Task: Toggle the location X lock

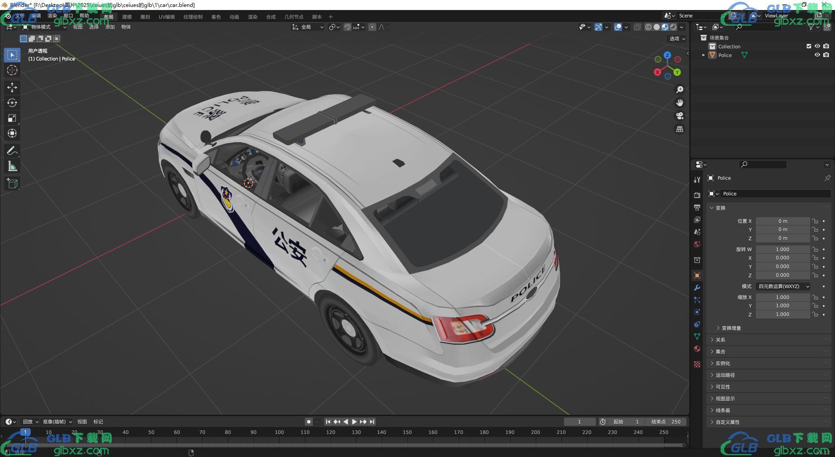Action: pyautogui.click(x=815, y=221)
